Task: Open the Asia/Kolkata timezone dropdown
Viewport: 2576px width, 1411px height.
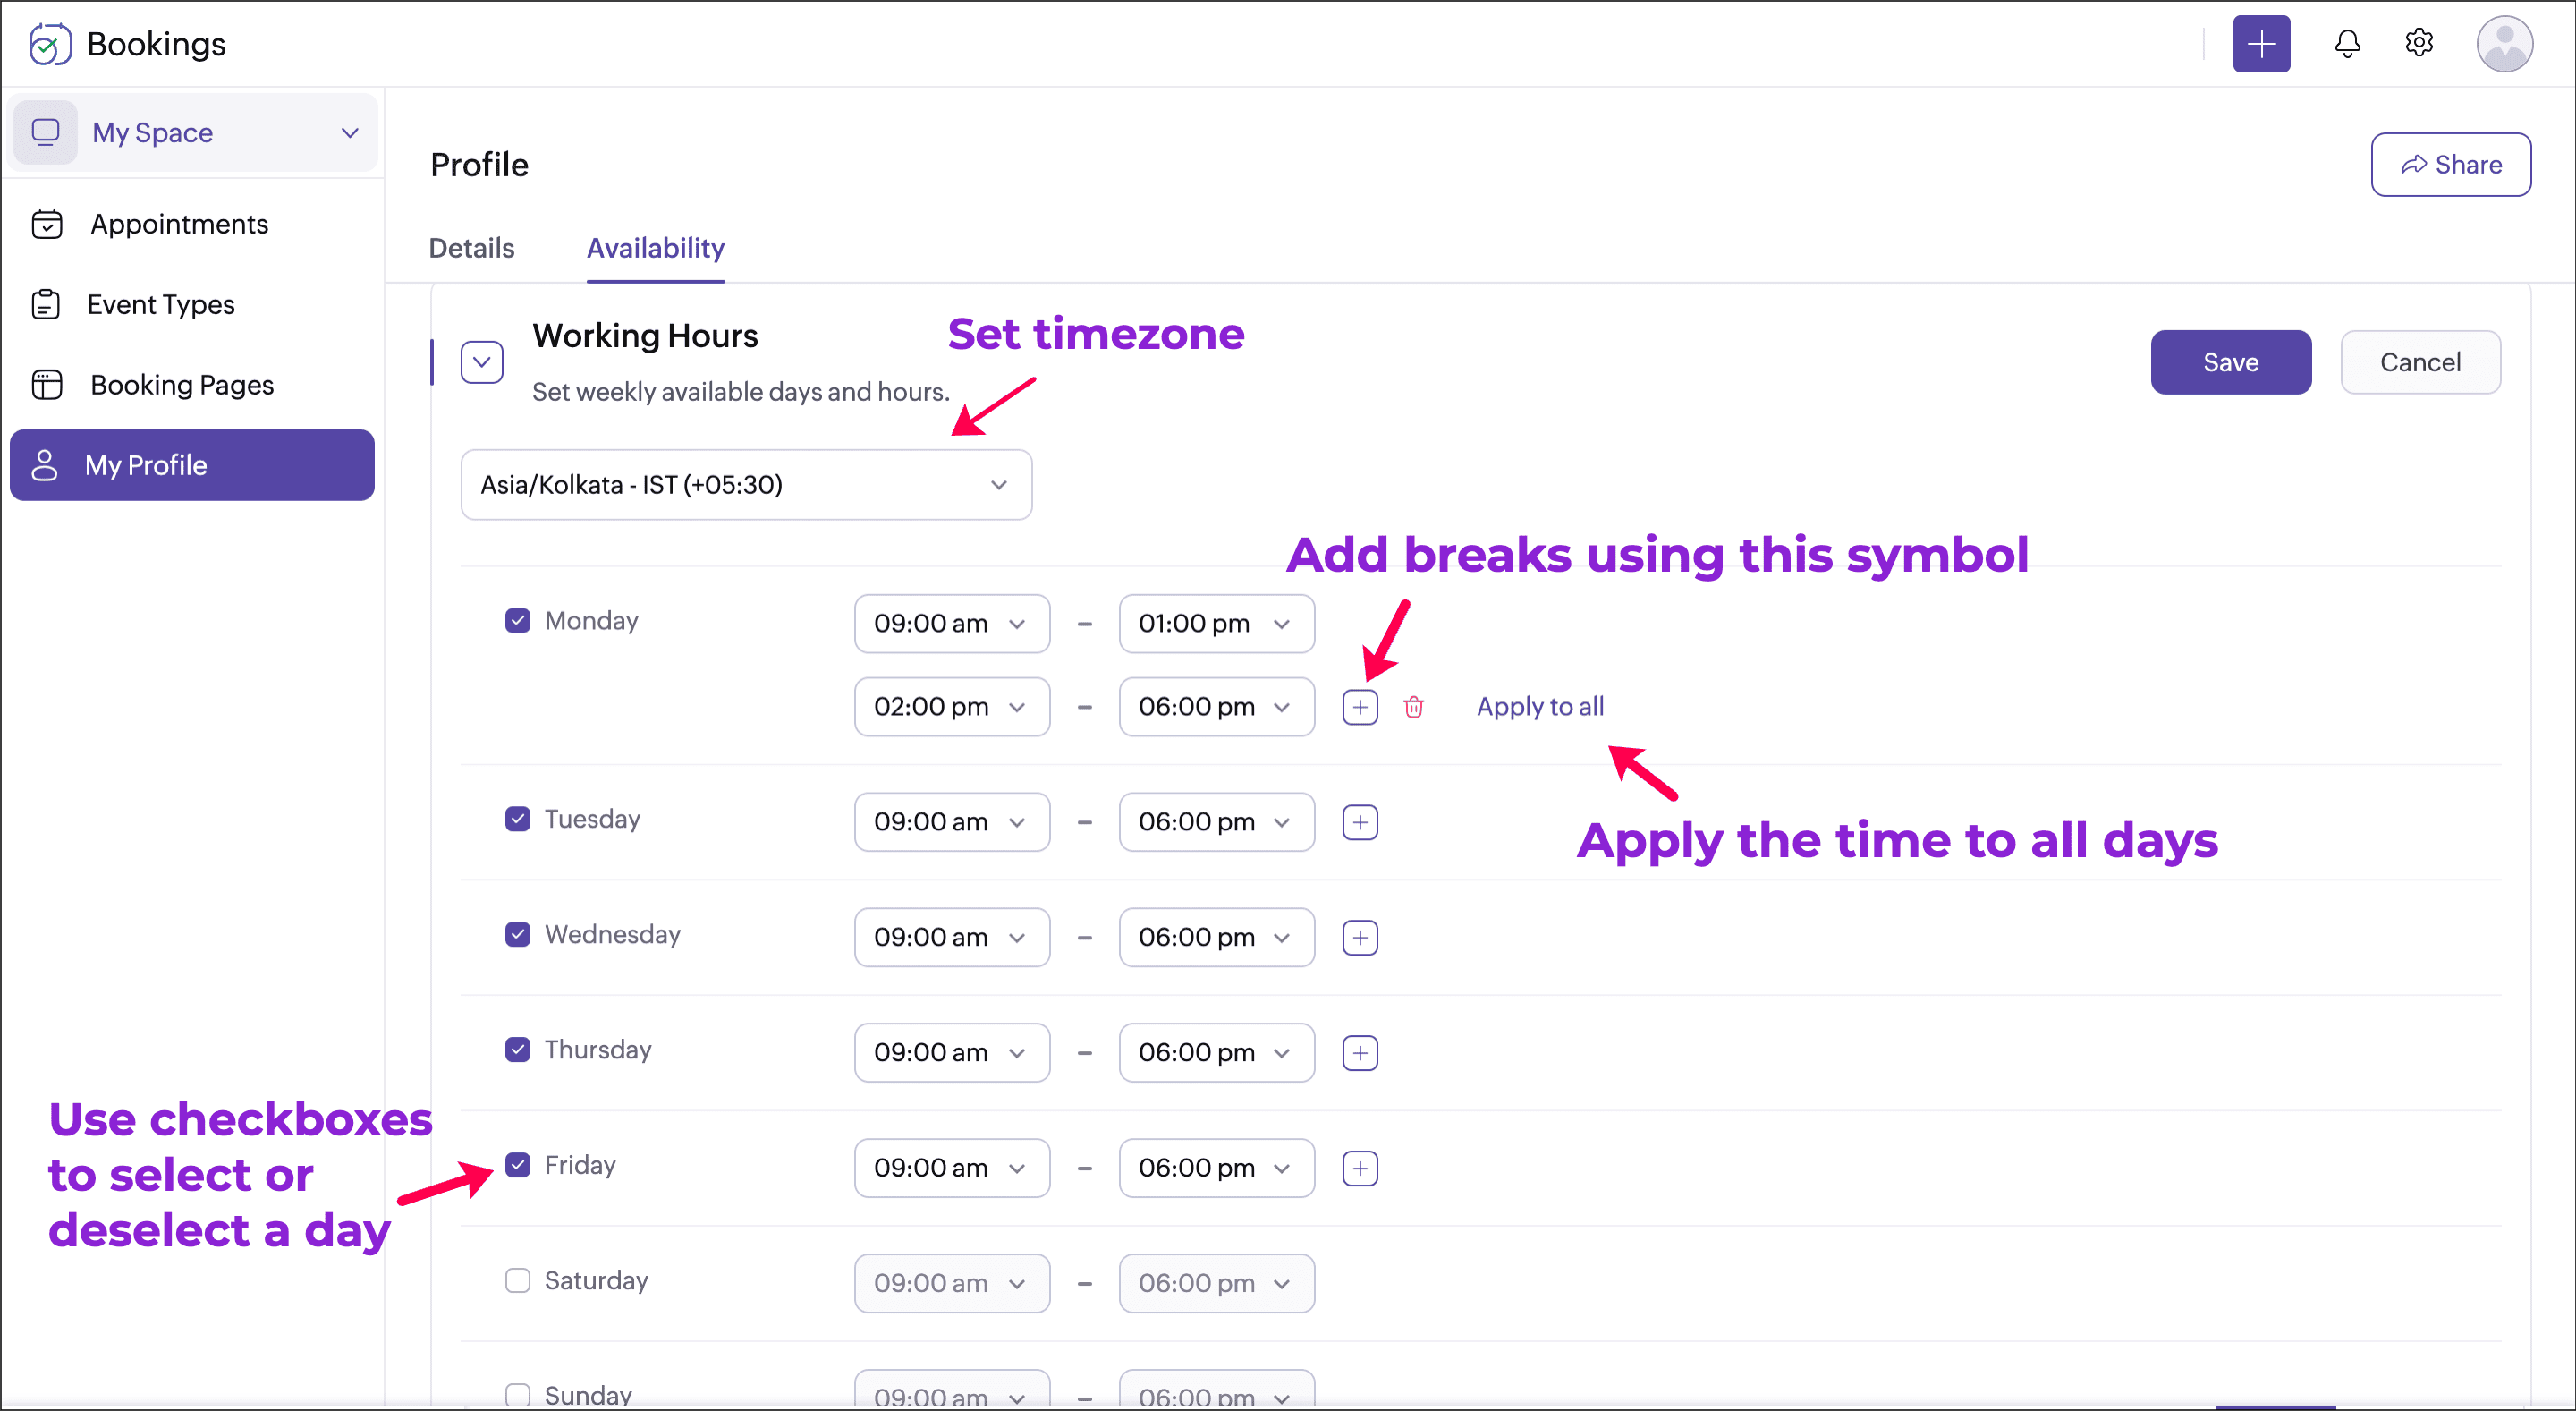Action: (x=746, y=485)
